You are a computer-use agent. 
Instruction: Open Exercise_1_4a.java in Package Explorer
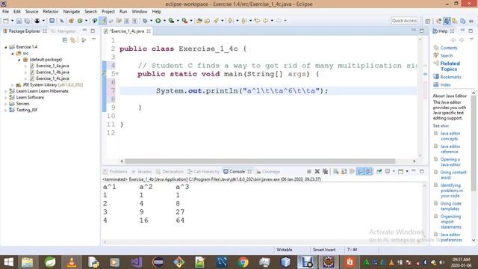click(52, 66)
